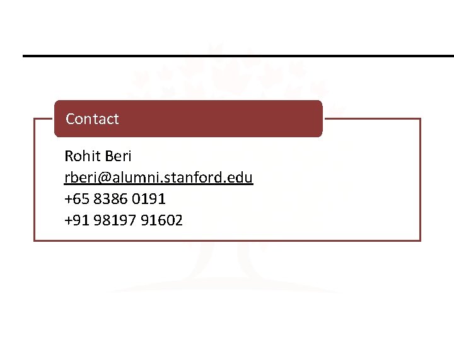The width and height of the screenshot is (454, 340).
Task: Click the +91 country code
Action: (77, 220)
